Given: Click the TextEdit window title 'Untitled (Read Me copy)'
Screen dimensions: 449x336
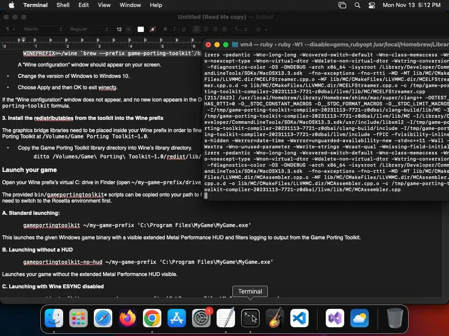Looking at the screenshot, I should point(212,17).
